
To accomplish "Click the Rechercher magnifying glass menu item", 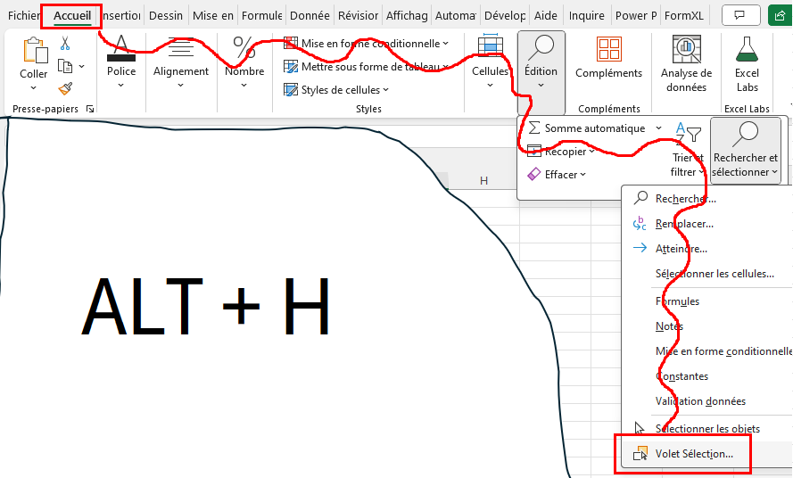I will pyautogui.click(x=684, y=199).
